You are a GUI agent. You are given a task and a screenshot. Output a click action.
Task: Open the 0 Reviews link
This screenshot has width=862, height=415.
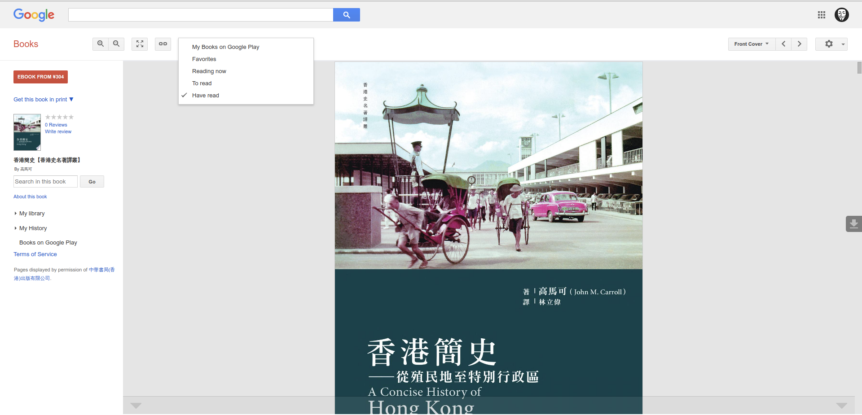tap(56, 125)
